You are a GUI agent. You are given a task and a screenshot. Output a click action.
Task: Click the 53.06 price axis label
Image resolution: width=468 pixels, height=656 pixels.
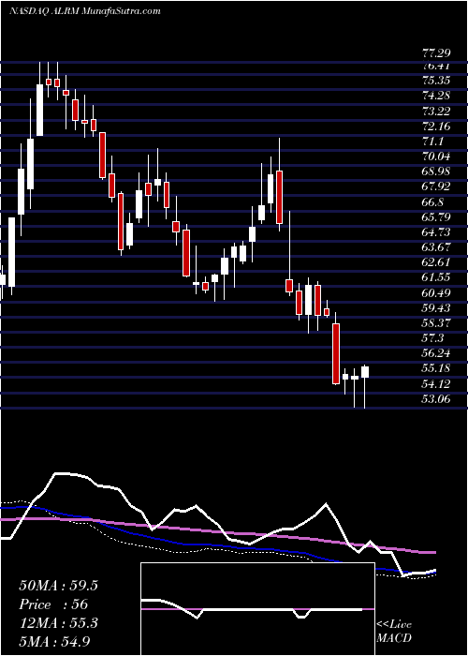436,399
